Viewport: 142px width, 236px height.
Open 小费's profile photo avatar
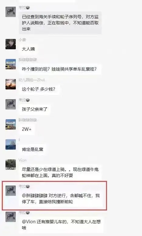coord(11,44)
